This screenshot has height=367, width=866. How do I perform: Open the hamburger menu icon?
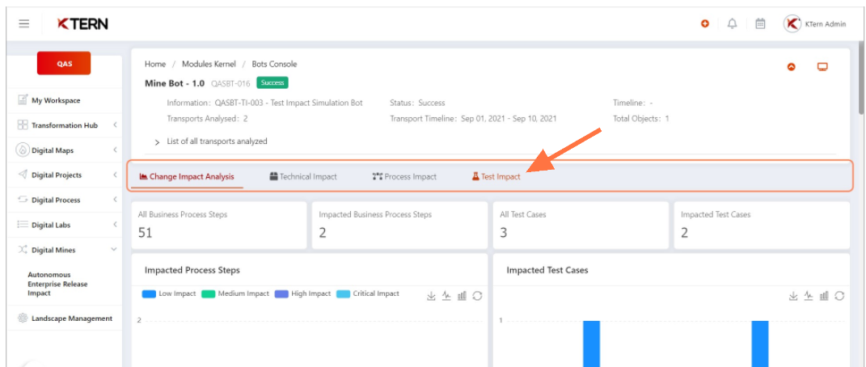[x=23, y=23]
